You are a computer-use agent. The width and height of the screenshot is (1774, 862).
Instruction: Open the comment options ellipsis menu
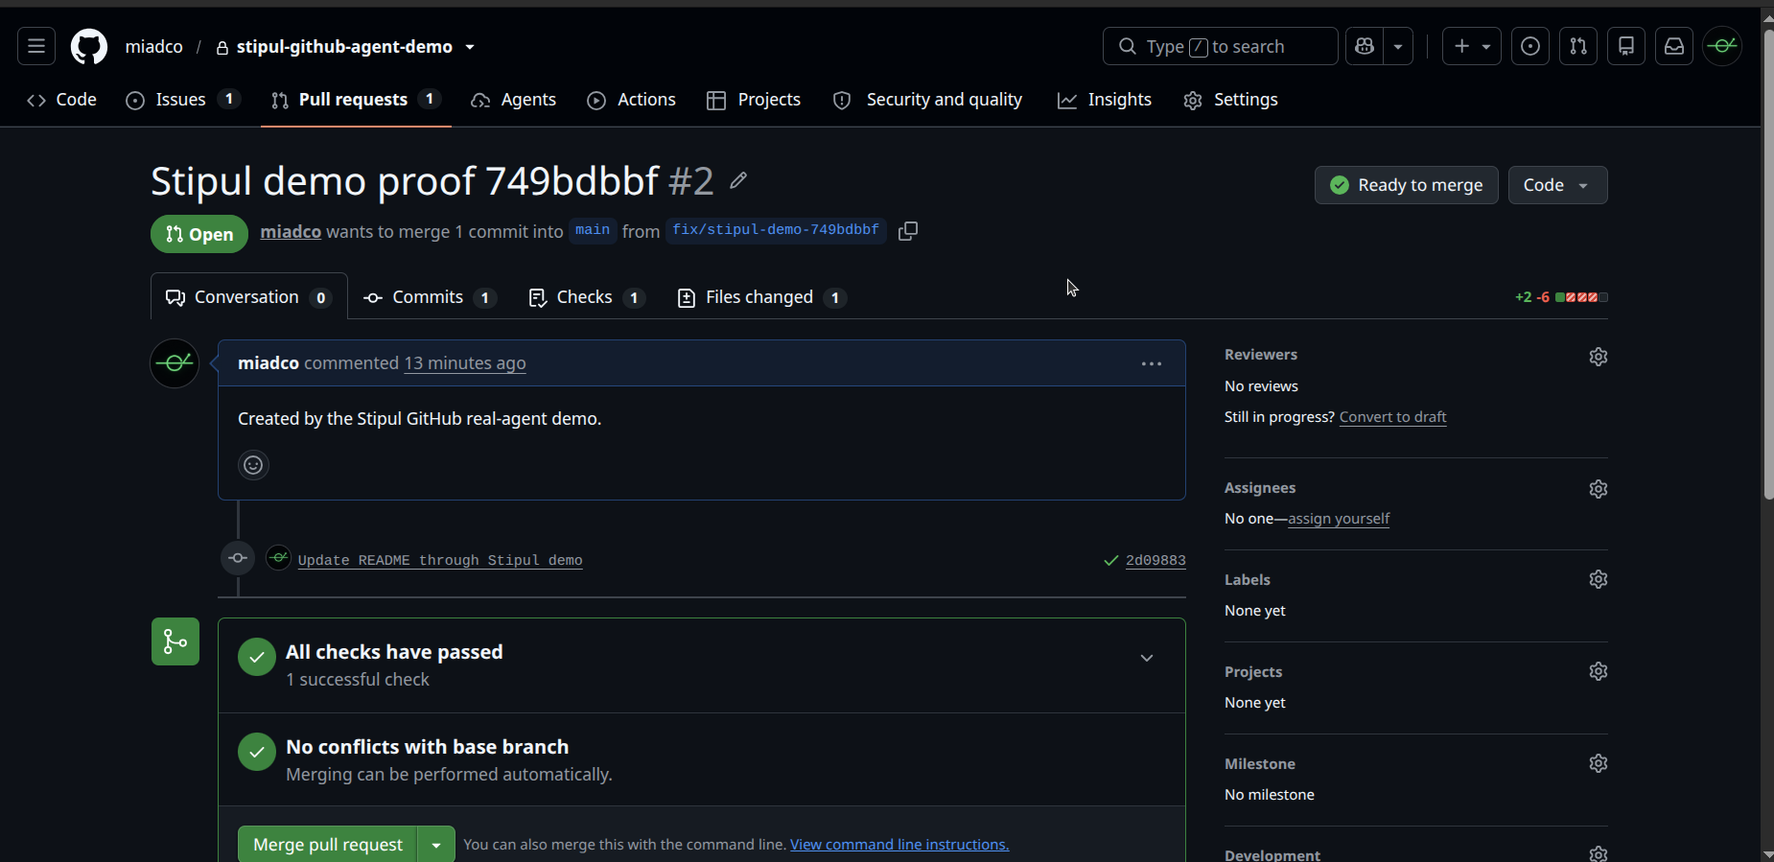click(x=1152, y=363)
